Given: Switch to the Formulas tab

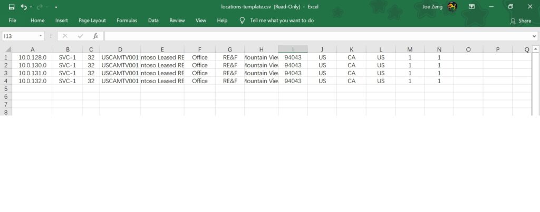Looking at the screenshot, I should tap(127, 21).
